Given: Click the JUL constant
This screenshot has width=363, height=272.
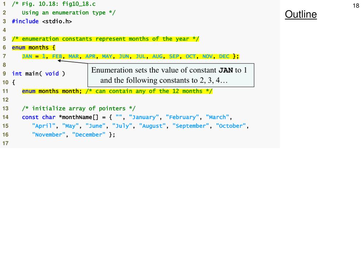Looking at the screenshot, I should point(140,56).
